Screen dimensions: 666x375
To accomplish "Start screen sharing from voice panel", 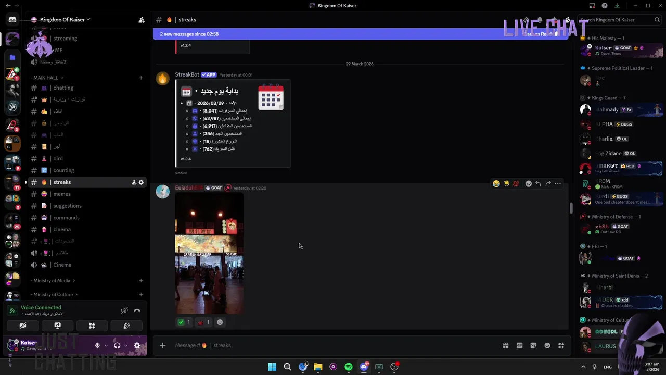I will pos(57,326).
